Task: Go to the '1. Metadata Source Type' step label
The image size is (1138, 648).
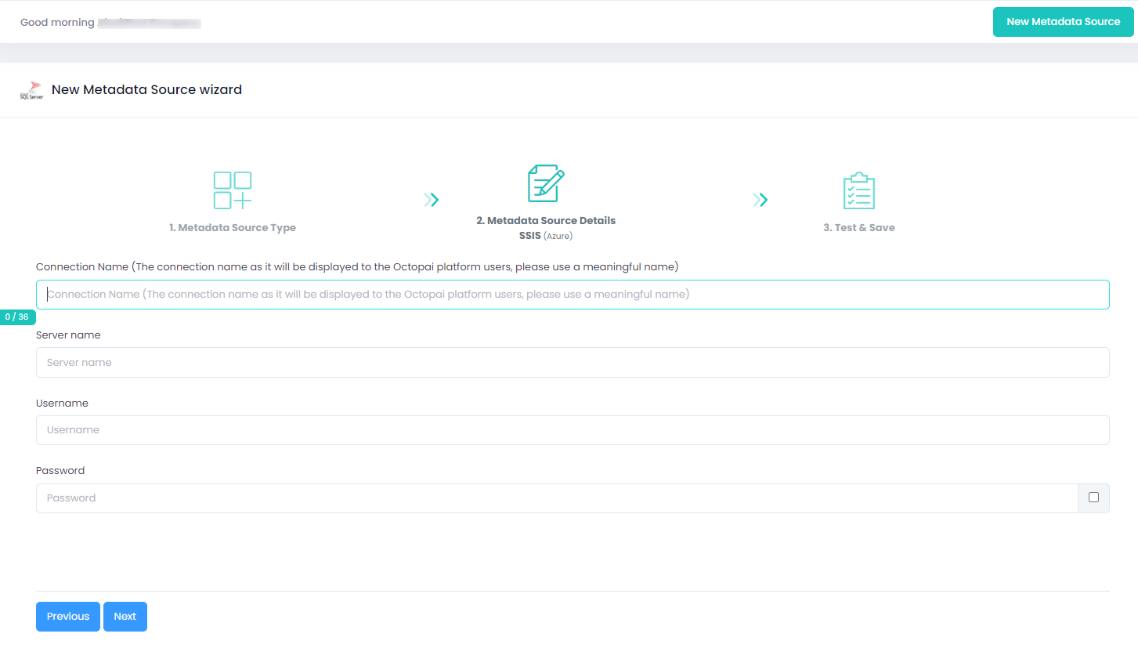Action: pos(233,228)
